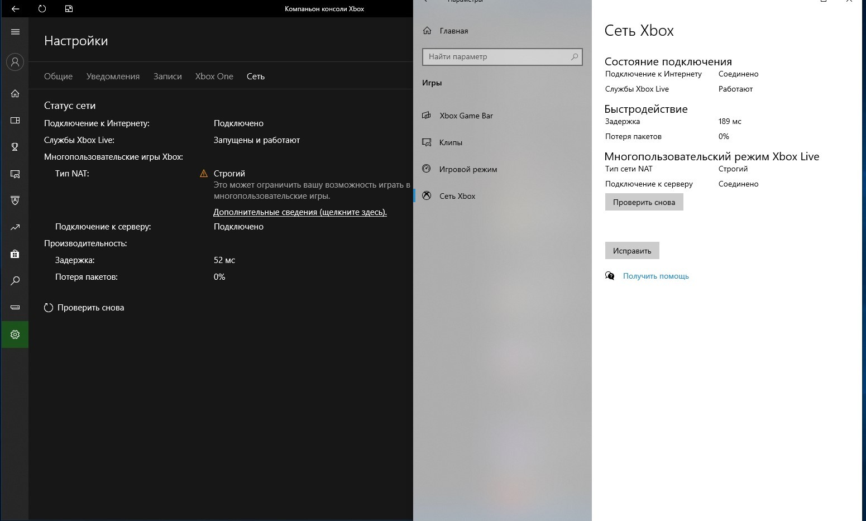Go to Home in Xbox sidebar
This screenshot has height=521, width=866.
click(15, 93)
